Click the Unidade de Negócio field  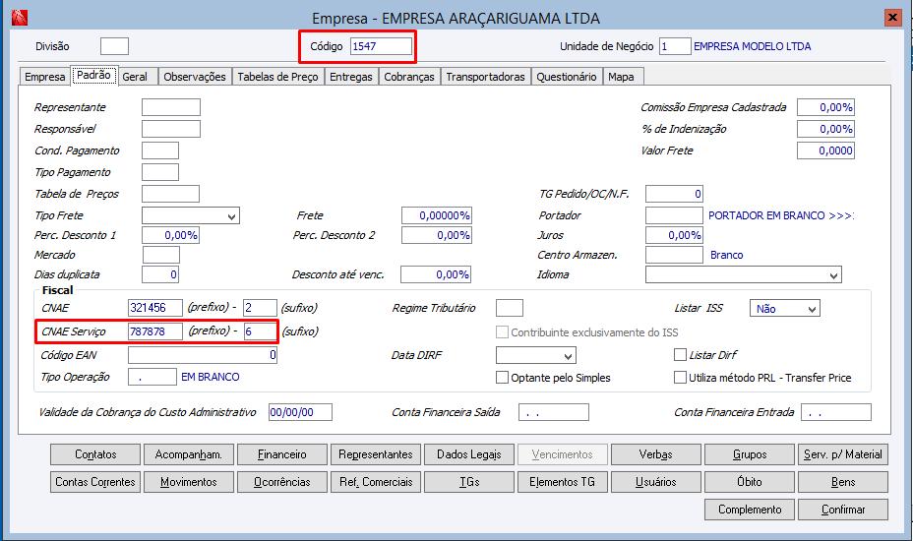click(x=675, y=46)
